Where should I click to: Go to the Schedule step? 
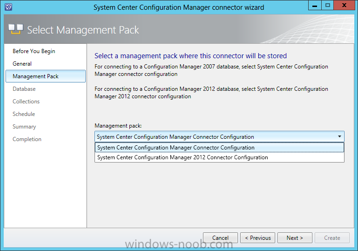(x=24, y=114)
